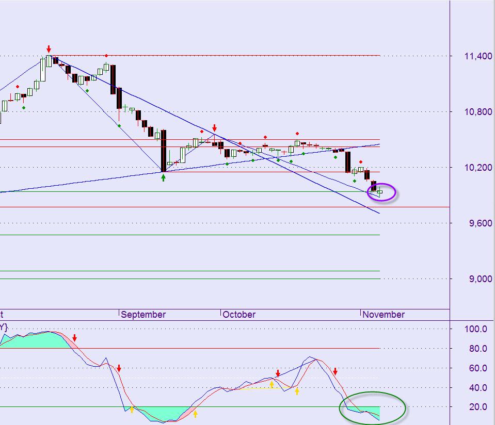Viewport: 495px width, 425px height.
Task: Select the 10,200 price axis label
Action: pos(478,168)
